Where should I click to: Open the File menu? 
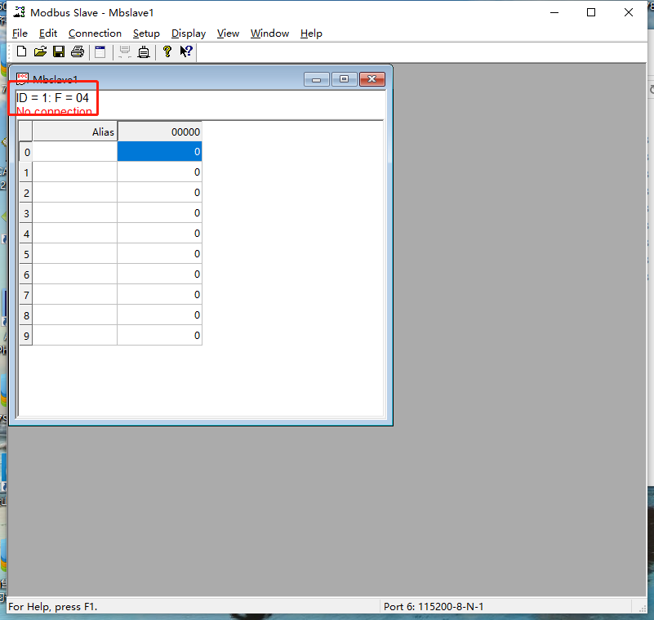(x=20, y=33)
